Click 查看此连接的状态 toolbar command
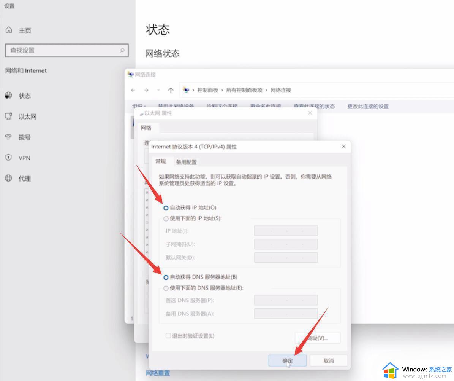This screenshot has height=381, width=454. pyautogui.click(x=314, y=106)
